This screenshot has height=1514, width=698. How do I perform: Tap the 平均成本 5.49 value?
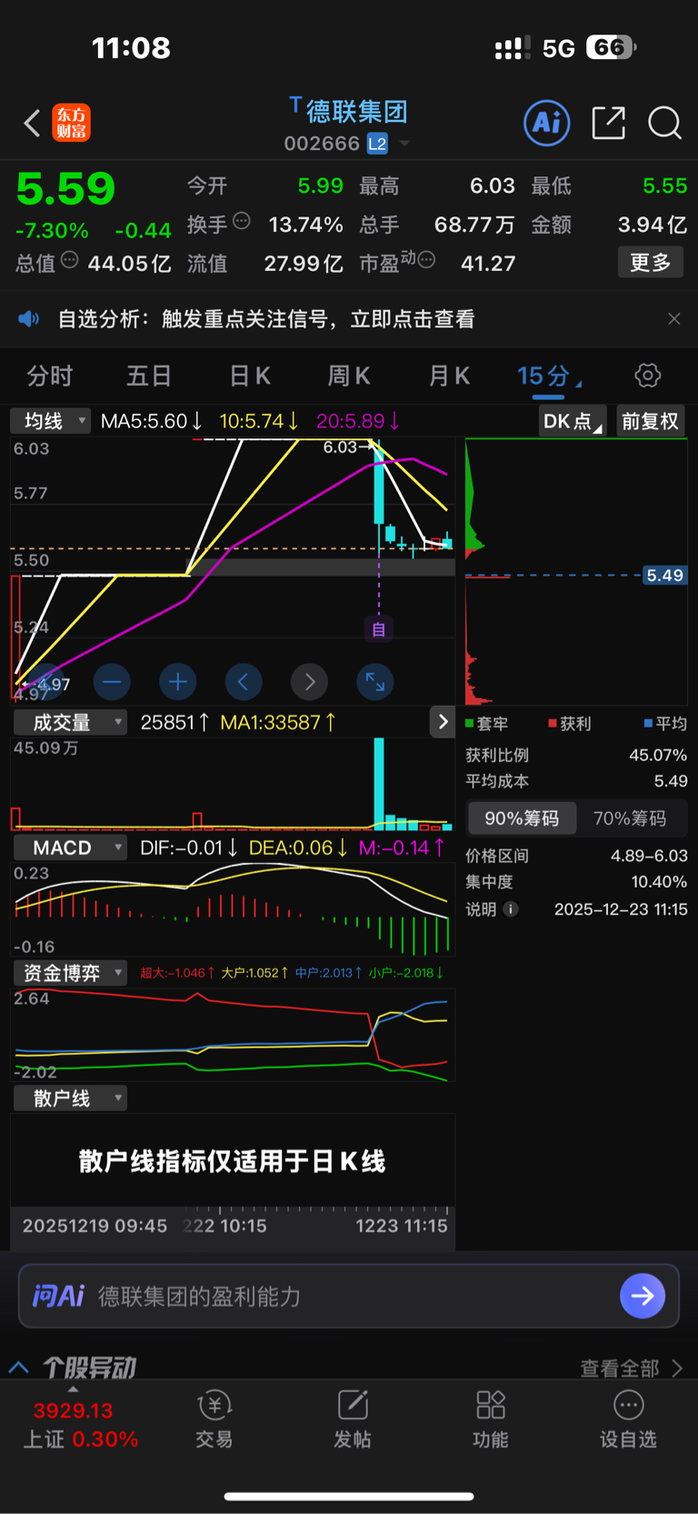coord(671,781)
